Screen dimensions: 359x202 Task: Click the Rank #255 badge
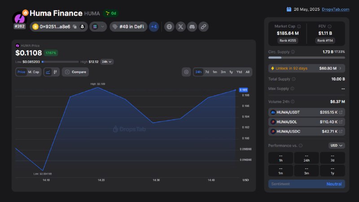click(x=288, y=40)
